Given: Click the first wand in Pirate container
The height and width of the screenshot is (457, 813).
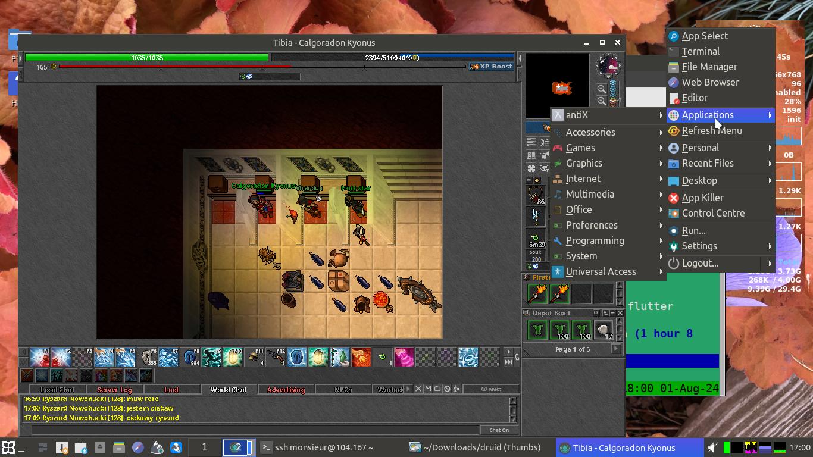Looking at the screenshot, I should point(537,293).
